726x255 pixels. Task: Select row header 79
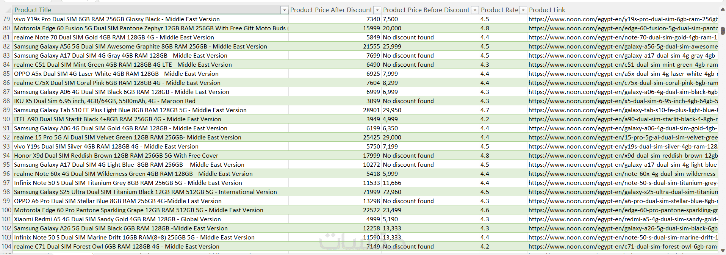(x=6, y=19)
